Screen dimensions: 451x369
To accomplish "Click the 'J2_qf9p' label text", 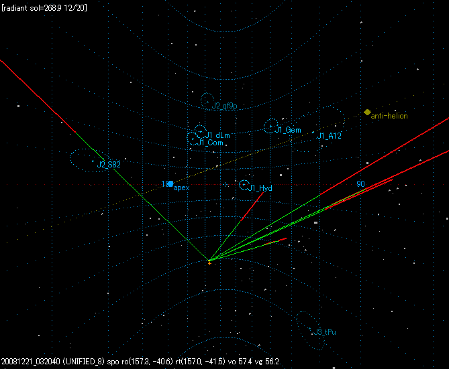I will tap(225, 106).
